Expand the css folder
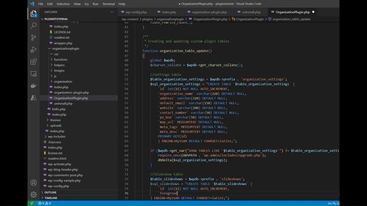Viewport: 367px width, 206px height. point(56,54)
